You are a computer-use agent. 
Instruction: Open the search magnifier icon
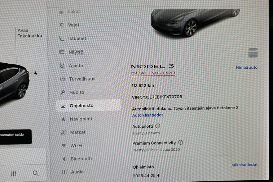tap(35, 173)
